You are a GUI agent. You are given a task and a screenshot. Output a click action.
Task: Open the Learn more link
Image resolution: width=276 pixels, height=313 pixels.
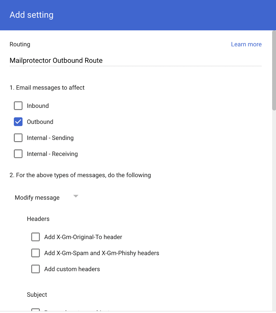tap(246, 44)
